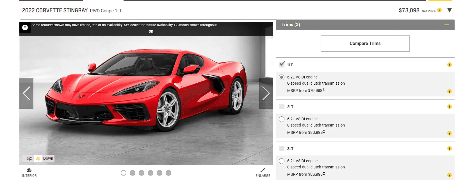The width and height of the screenshot is (456, 185).
Task: Open info icon beside 3LT trim
Action: tap(449, 148)
